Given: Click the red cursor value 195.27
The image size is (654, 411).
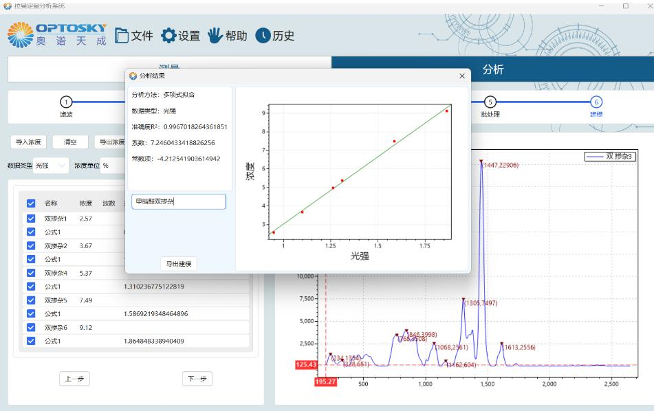Looking at the screenshot, I should 325,381.
